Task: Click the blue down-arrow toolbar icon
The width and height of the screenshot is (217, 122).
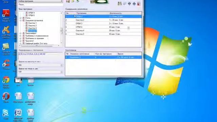Action: [129, 3]
